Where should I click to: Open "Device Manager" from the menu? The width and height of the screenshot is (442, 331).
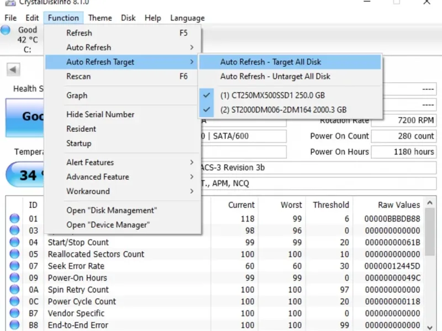click(x=122, y=225)
